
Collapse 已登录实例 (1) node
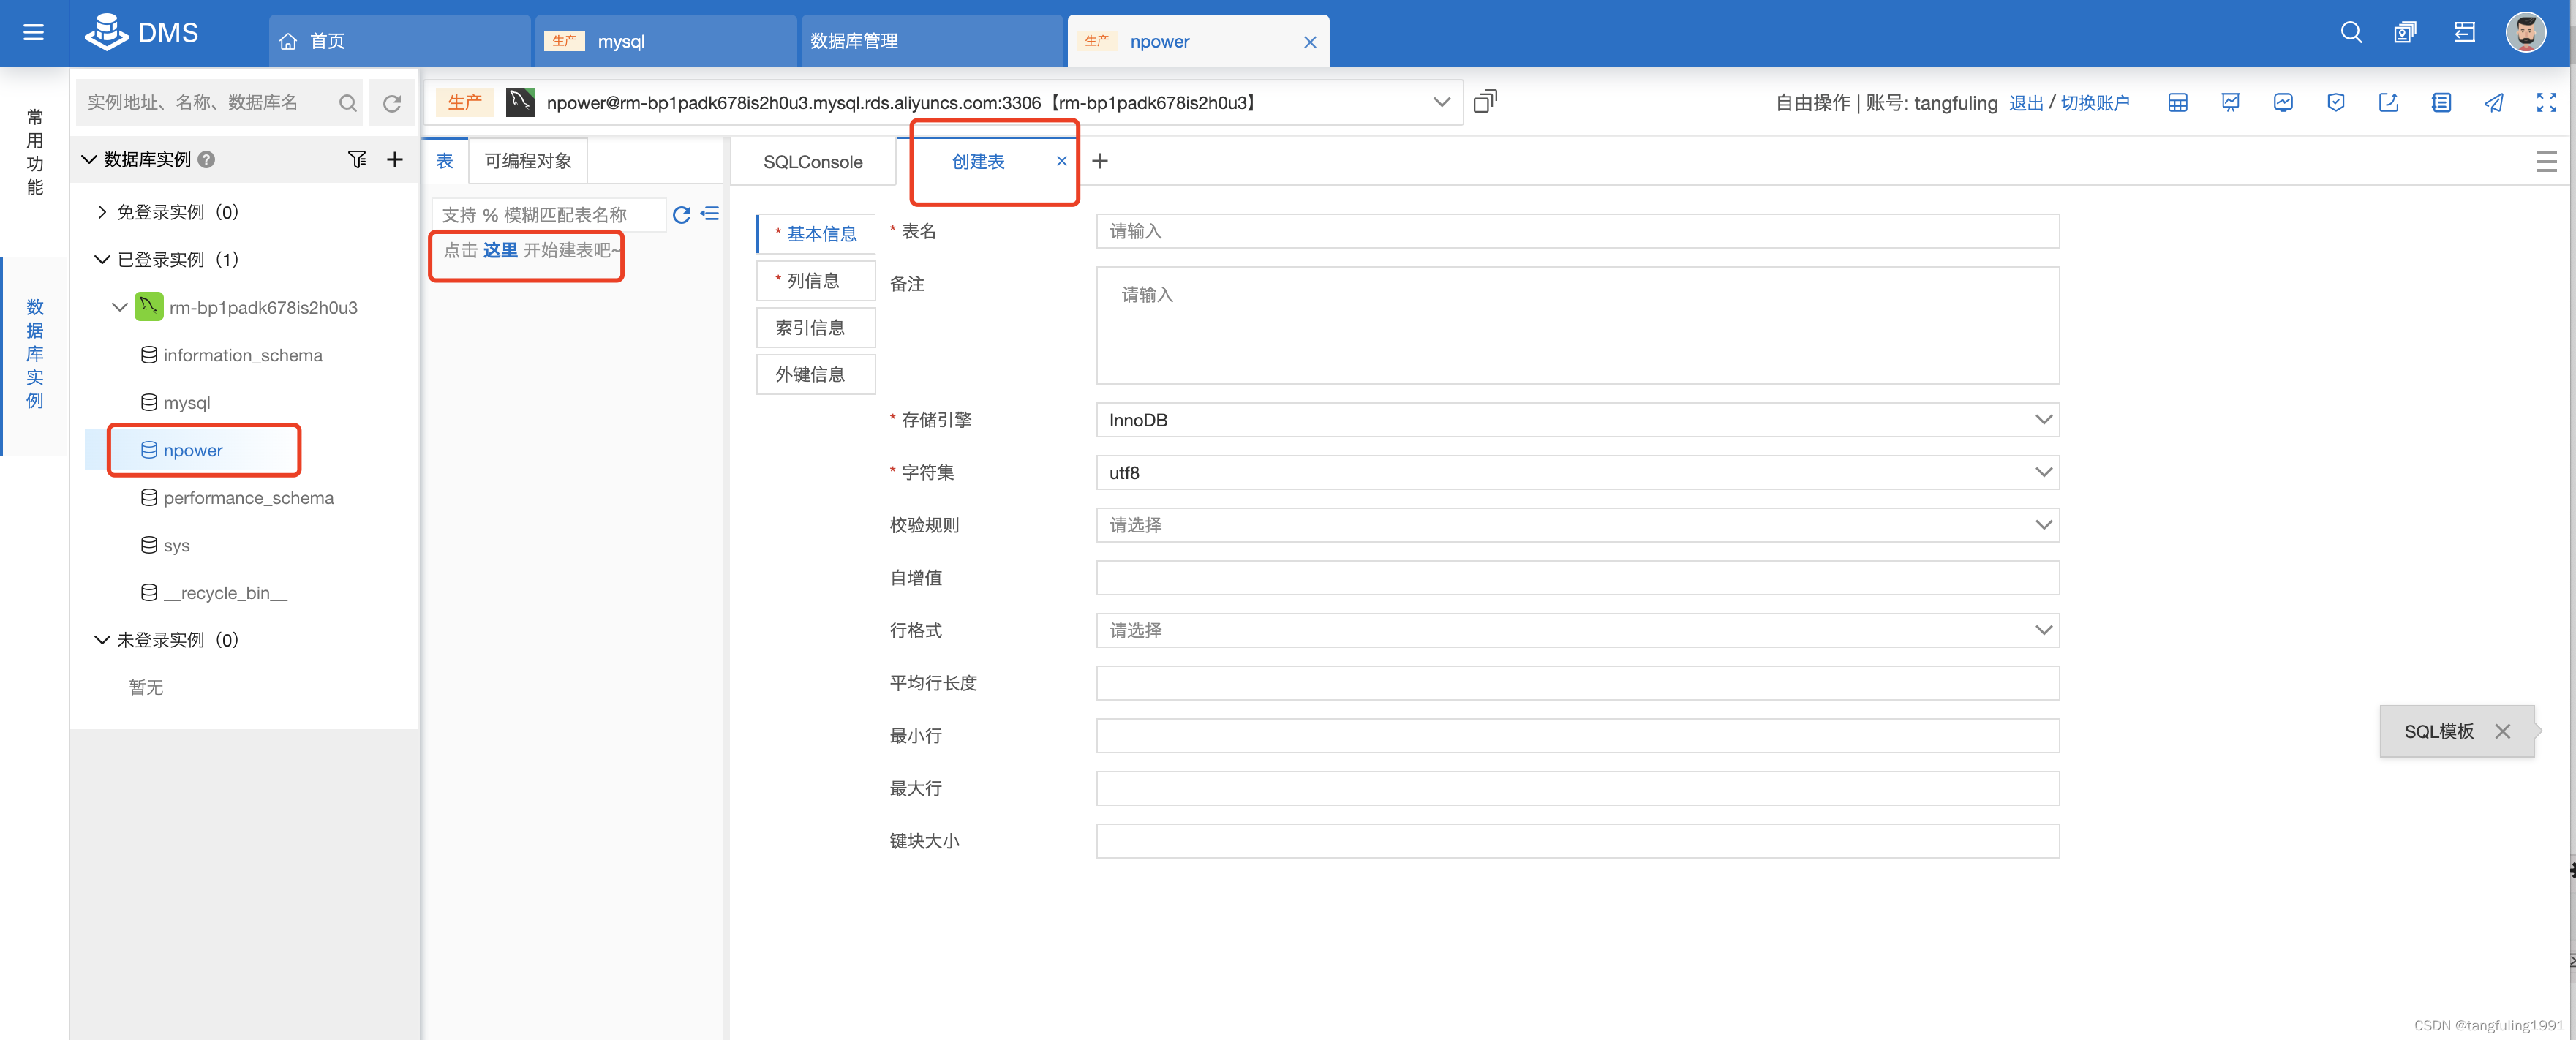click(x=102, y=259)
